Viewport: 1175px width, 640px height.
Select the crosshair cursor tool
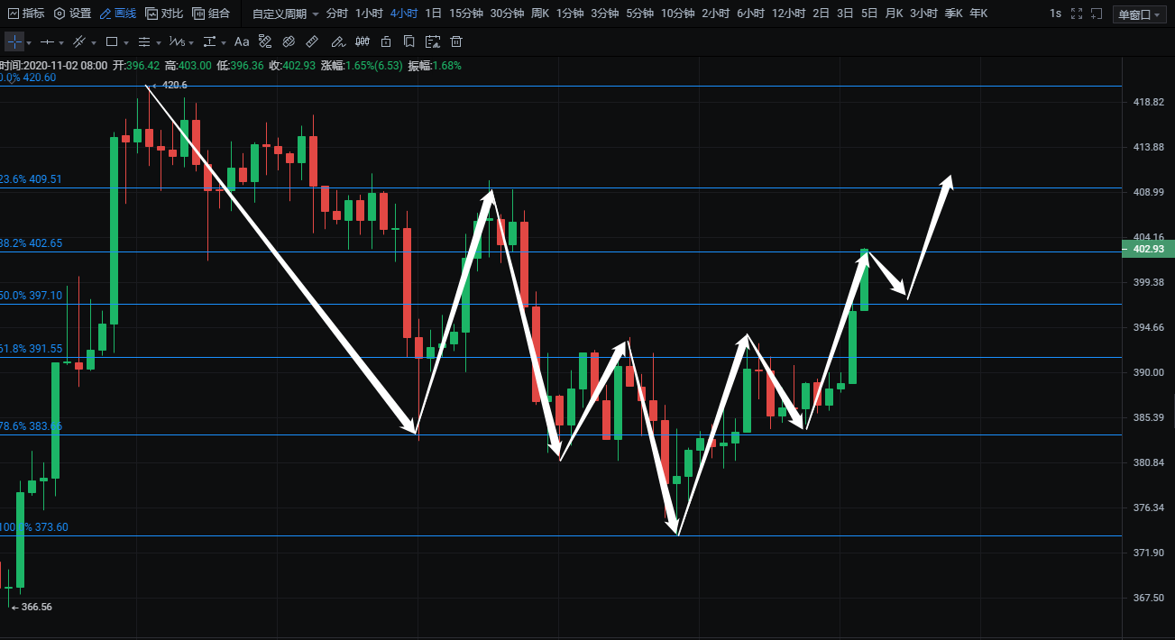(x=14, y=42)
